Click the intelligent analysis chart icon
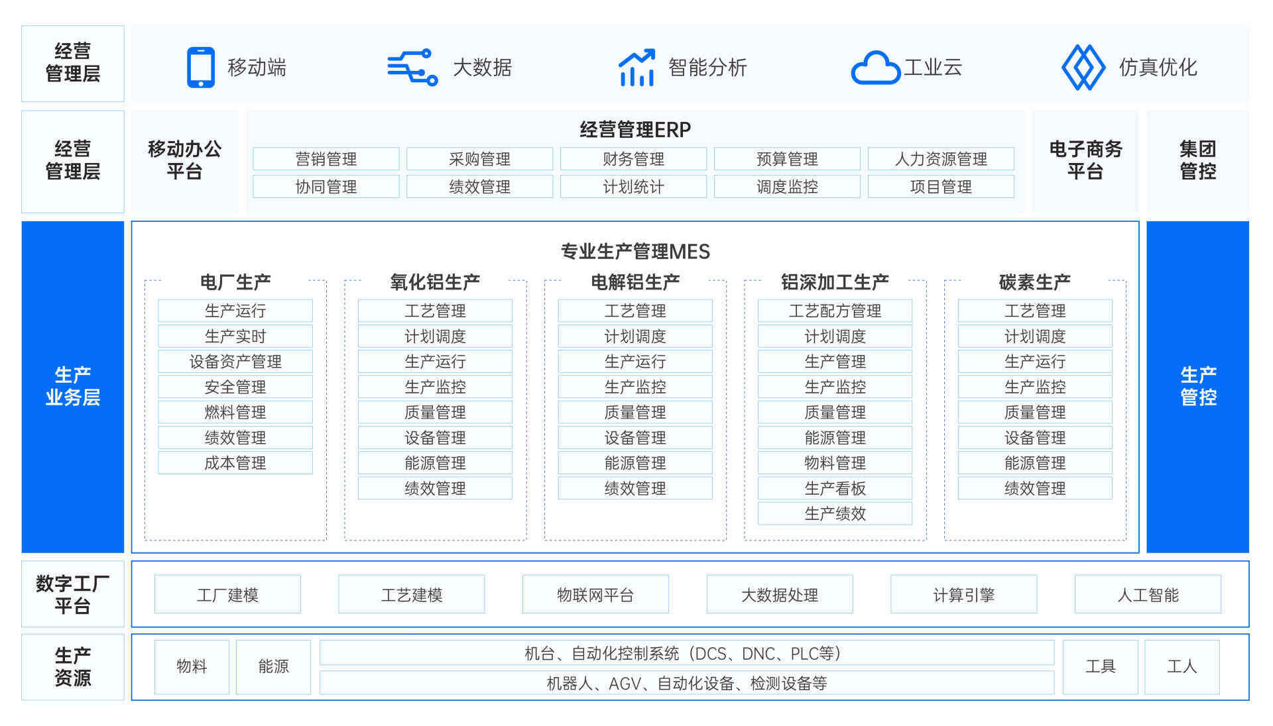1273x726 pixels. coord(636,67)
